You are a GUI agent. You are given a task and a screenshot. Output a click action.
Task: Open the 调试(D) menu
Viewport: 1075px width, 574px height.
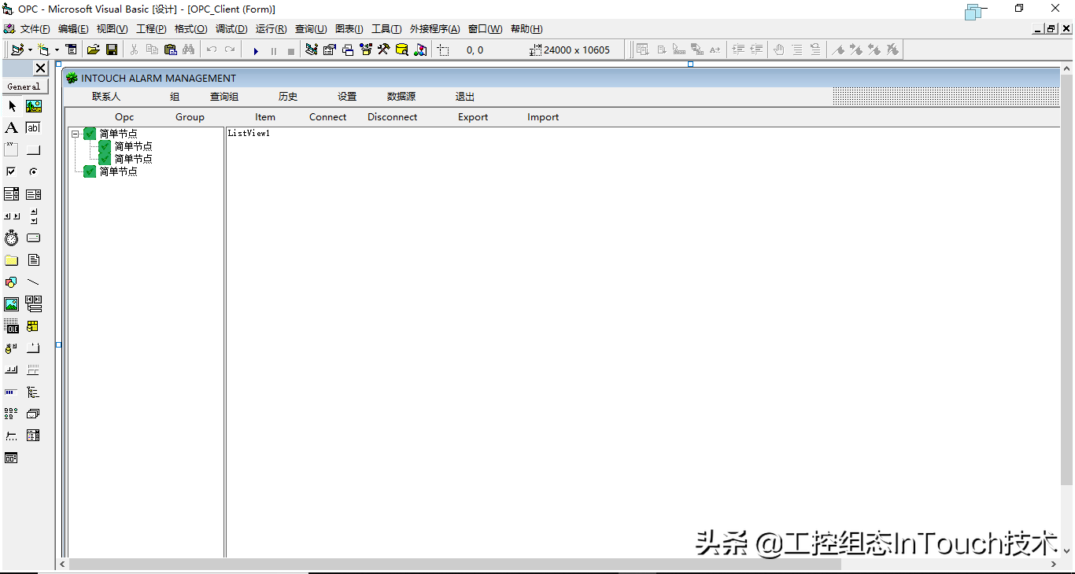pos(231,29)
